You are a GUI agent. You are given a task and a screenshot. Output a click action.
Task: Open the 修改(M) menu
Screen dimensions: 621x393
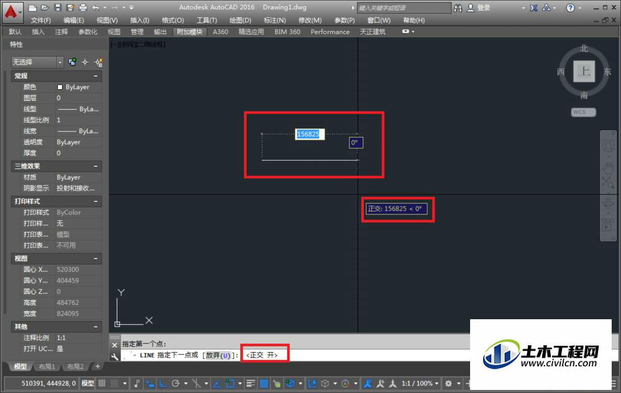coord(310,20)
